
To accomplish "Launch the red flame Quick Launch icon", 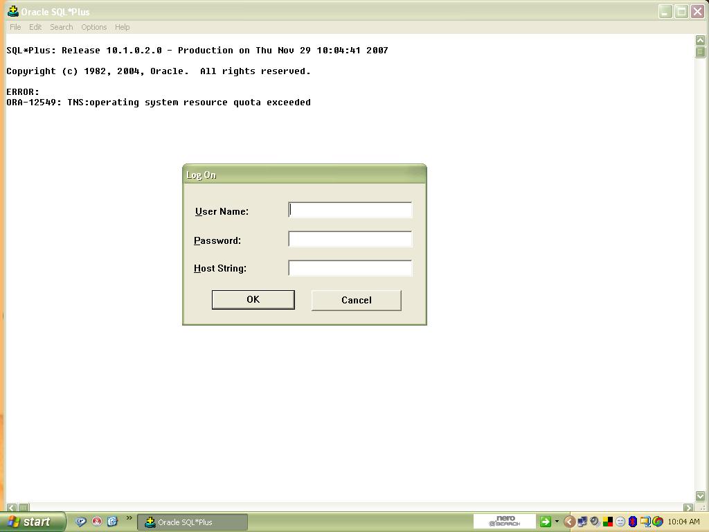I will click(x=97, y=522).
